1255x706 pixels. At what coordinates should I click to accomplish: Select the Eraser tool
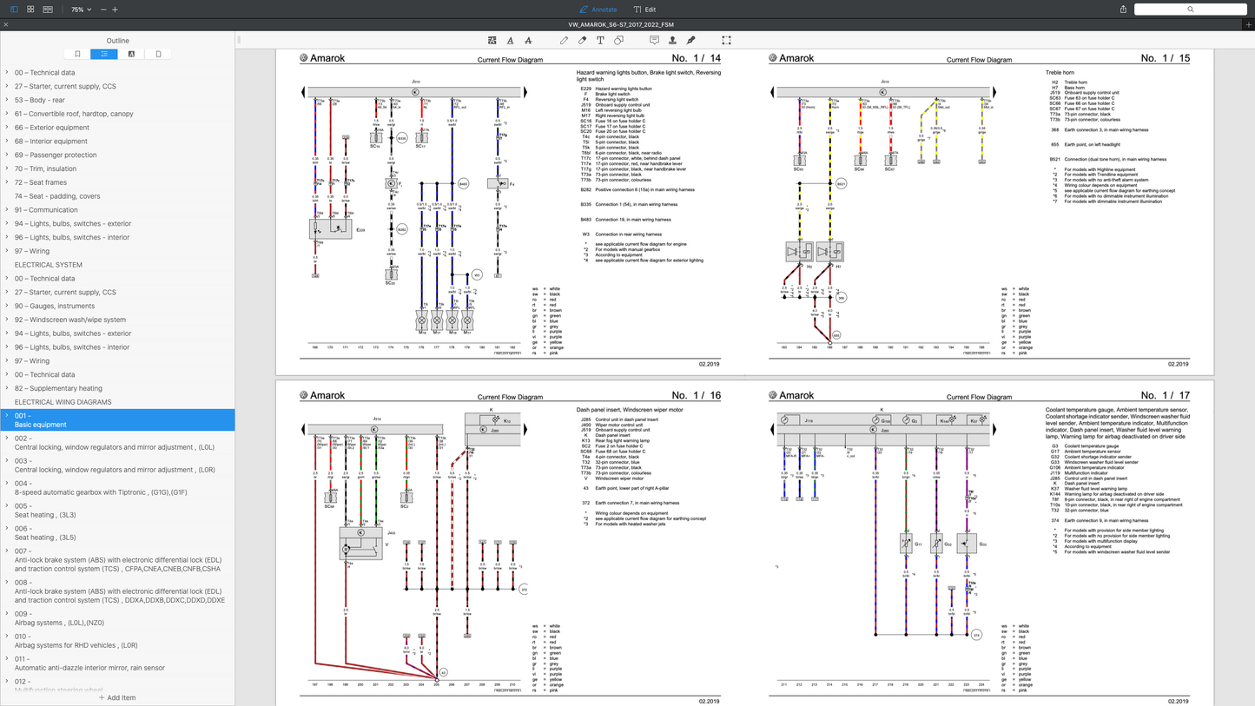(x=582, y=40)
